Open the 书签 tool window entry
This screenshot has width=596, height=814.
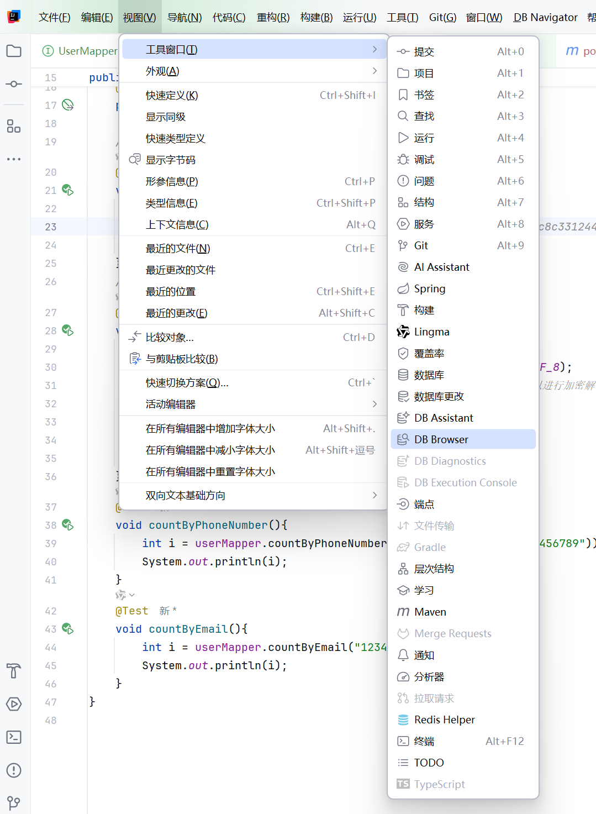(x=463, y=94)
